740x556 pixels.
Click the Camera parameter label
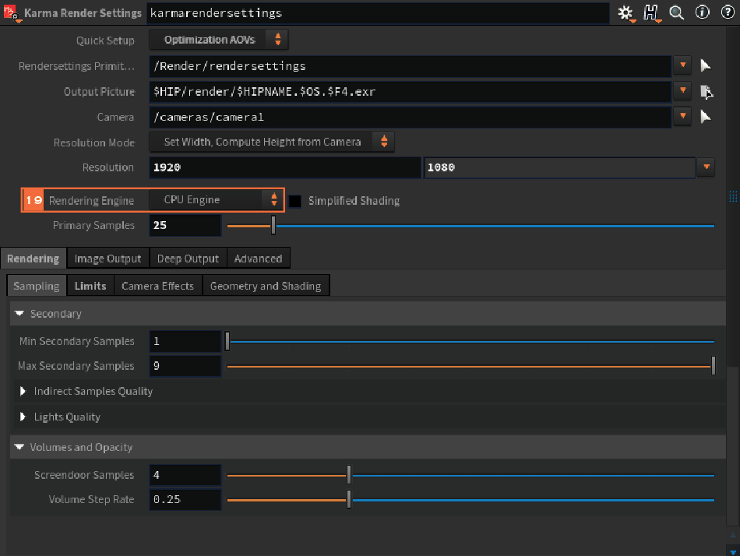115,117
